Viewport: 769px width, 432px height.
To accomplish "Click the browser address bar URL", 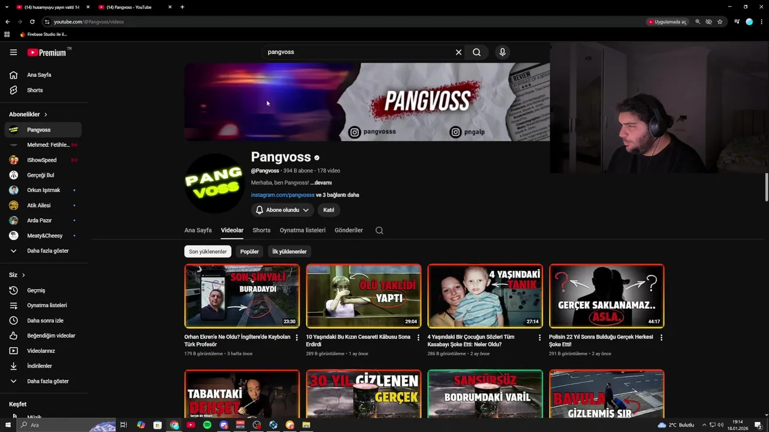I will (x=89, y=22).
